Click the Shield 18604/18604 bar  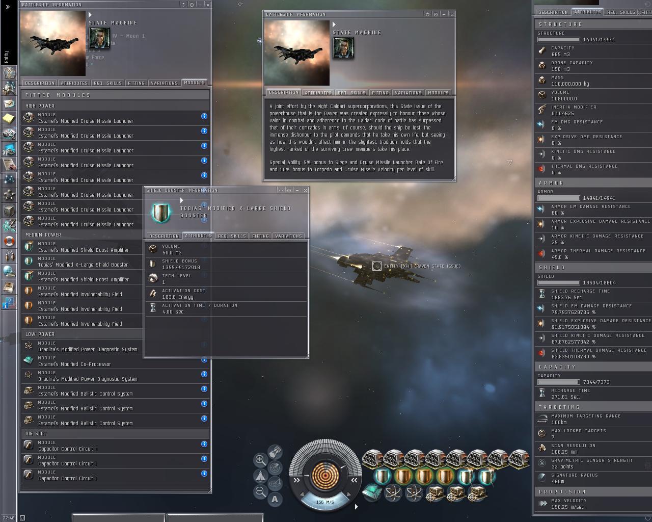[559, 282]
